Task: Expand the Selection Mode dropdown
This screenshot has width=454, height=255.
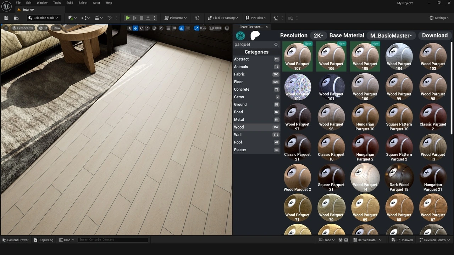Action: coord(44,18)
